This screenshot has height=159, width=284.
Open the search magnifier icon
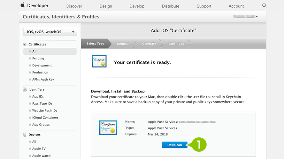264,6
